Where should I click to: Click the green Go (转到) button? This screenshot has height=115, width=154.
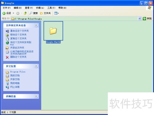[x=147, y=19]
